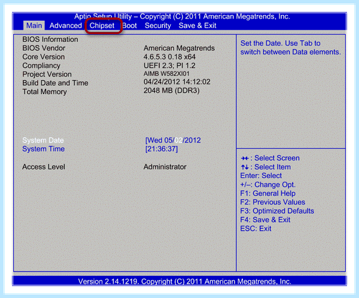Switch to the Main tab
359x298 pixels.
[34, 25]
